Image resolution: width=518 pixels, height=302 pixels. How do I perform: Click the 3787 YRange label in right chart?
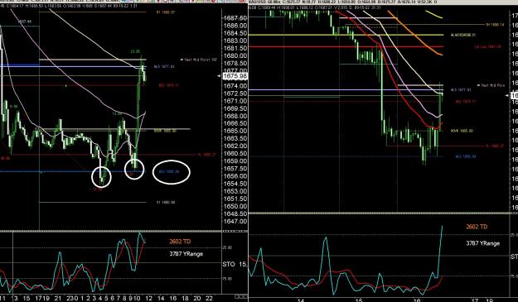point(482,243)
